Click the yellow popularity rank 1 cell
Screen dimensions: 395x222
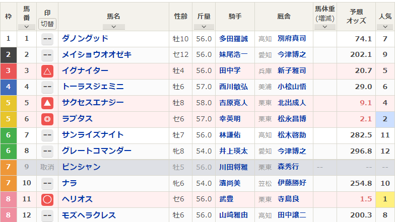385,199
